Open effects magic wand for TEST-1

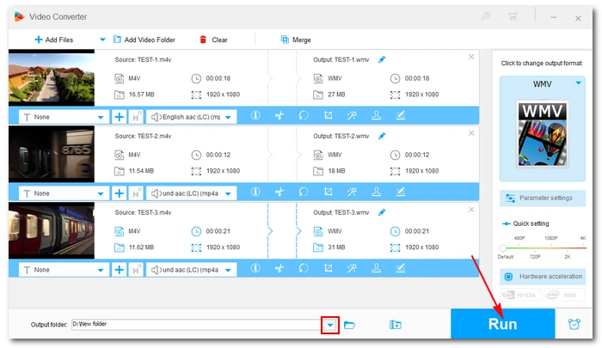[352, 115]
